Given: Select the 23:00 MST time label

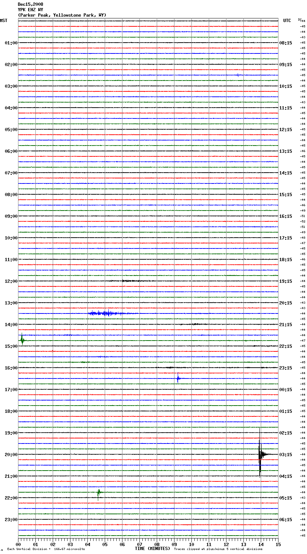Looking at the screenshot, I should [11, 519].
